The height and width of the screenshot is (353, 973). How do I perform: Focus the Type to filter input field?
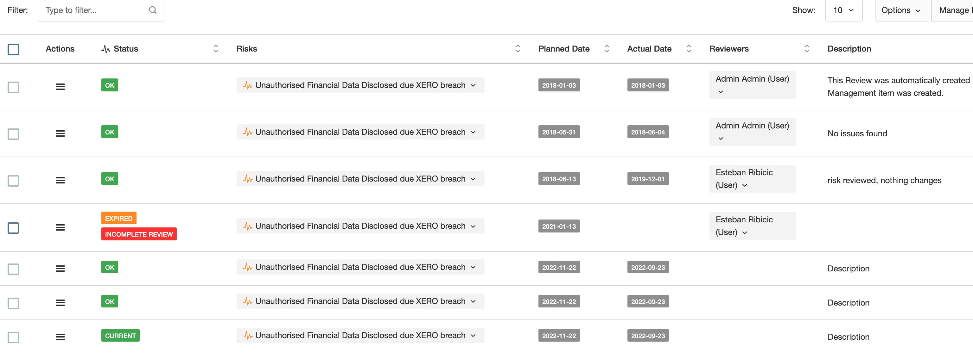pos(94,10)
